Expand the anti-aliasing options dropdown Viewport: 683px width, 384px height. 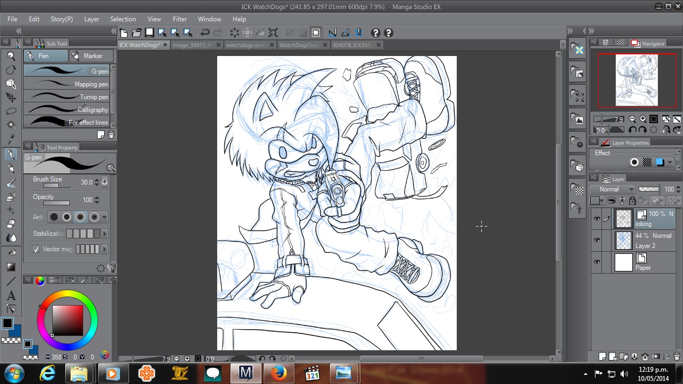point(105,217)
